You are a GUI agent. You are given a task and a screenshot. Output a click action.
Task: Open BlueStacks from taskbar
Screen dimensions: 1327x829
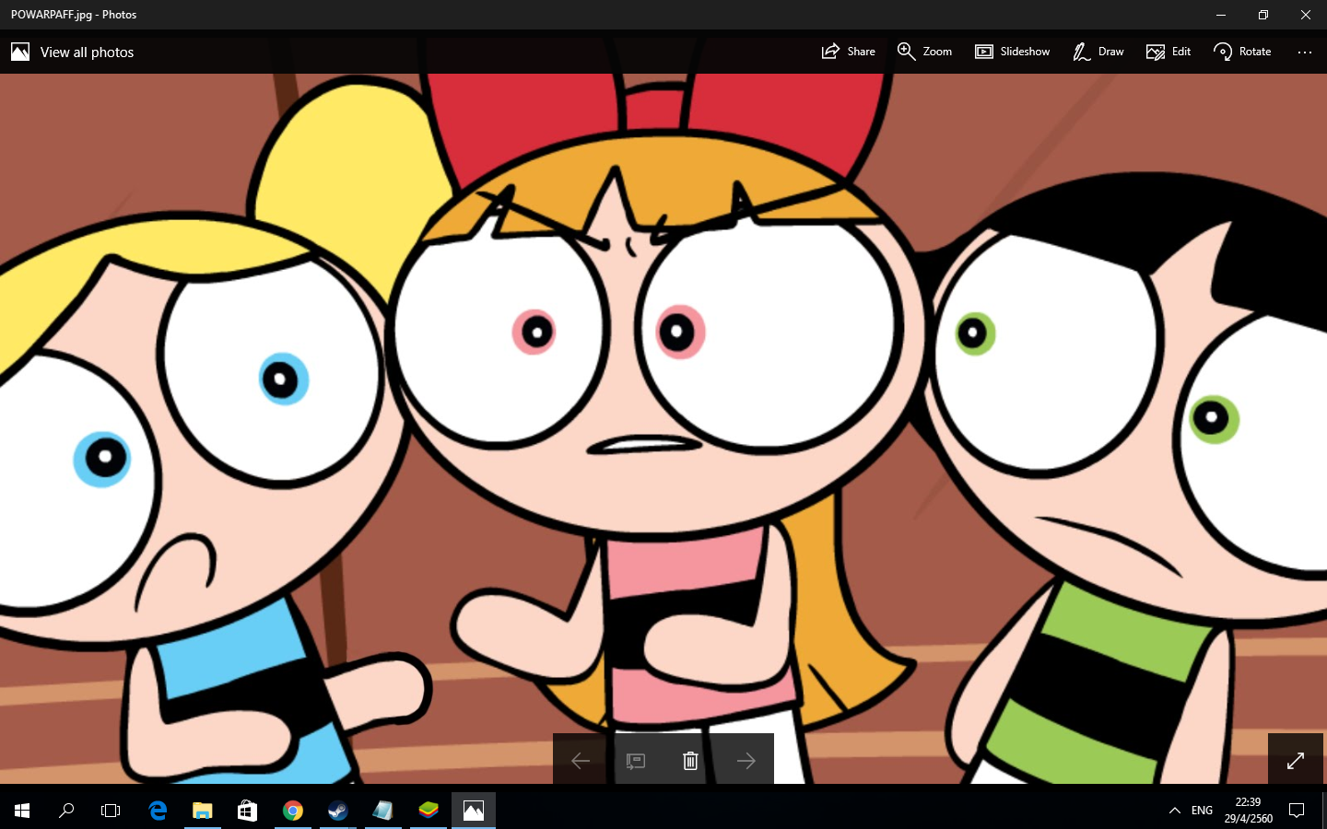click(x=429, y=811)
